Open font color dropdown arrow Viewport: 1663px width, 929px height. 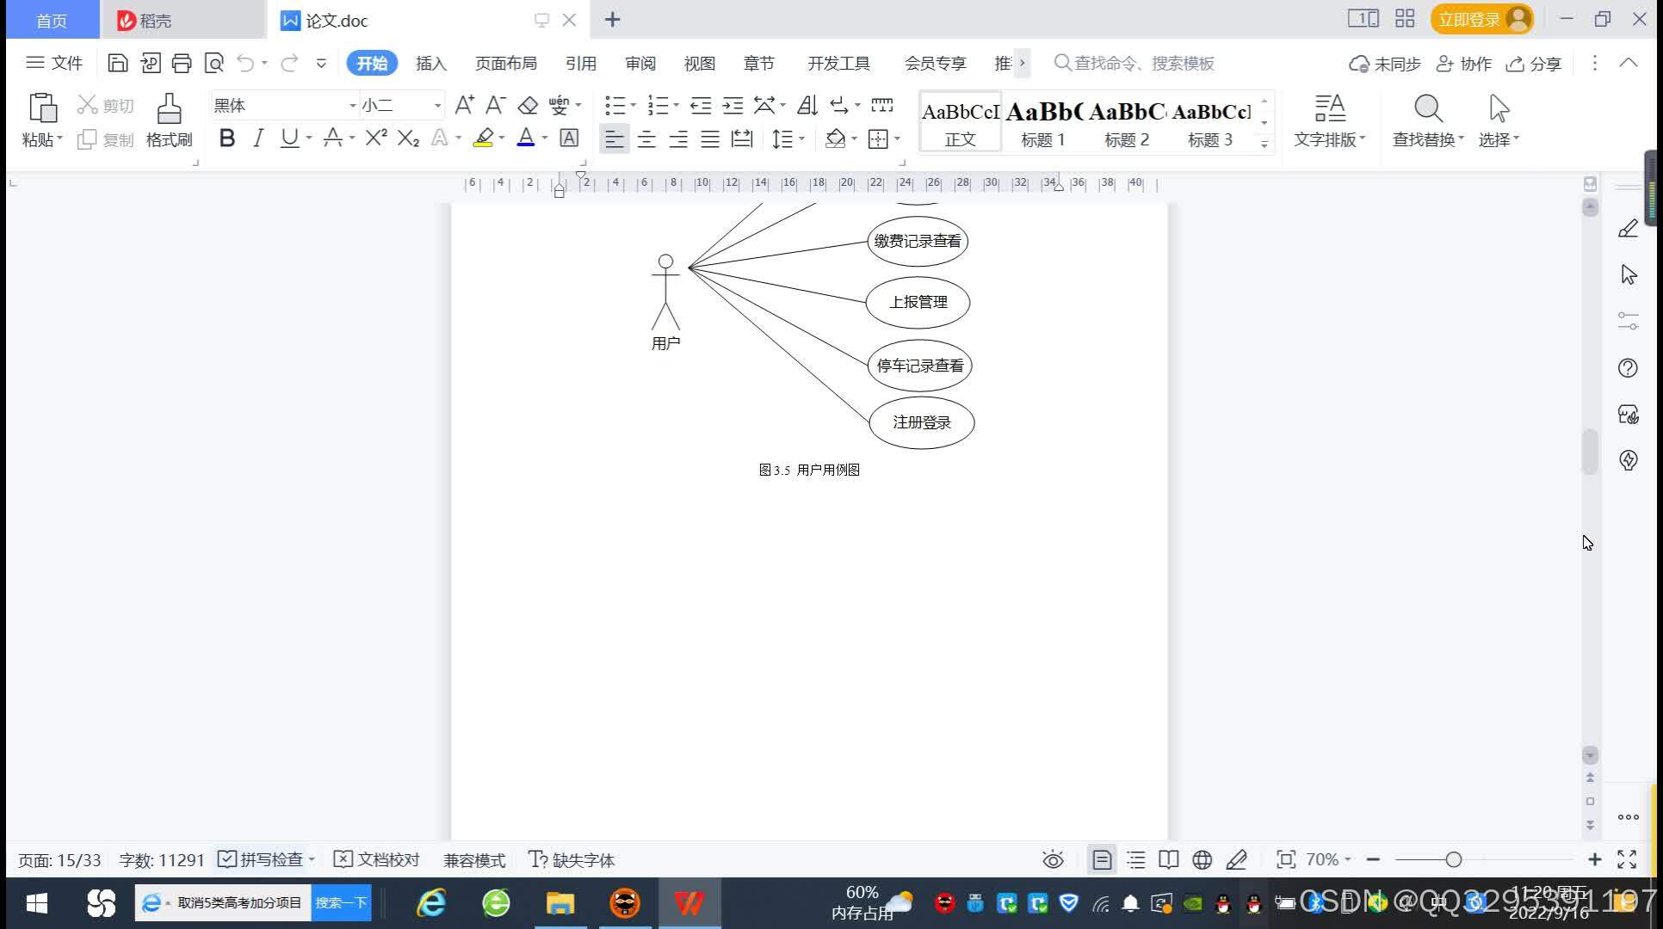(544, 138)
